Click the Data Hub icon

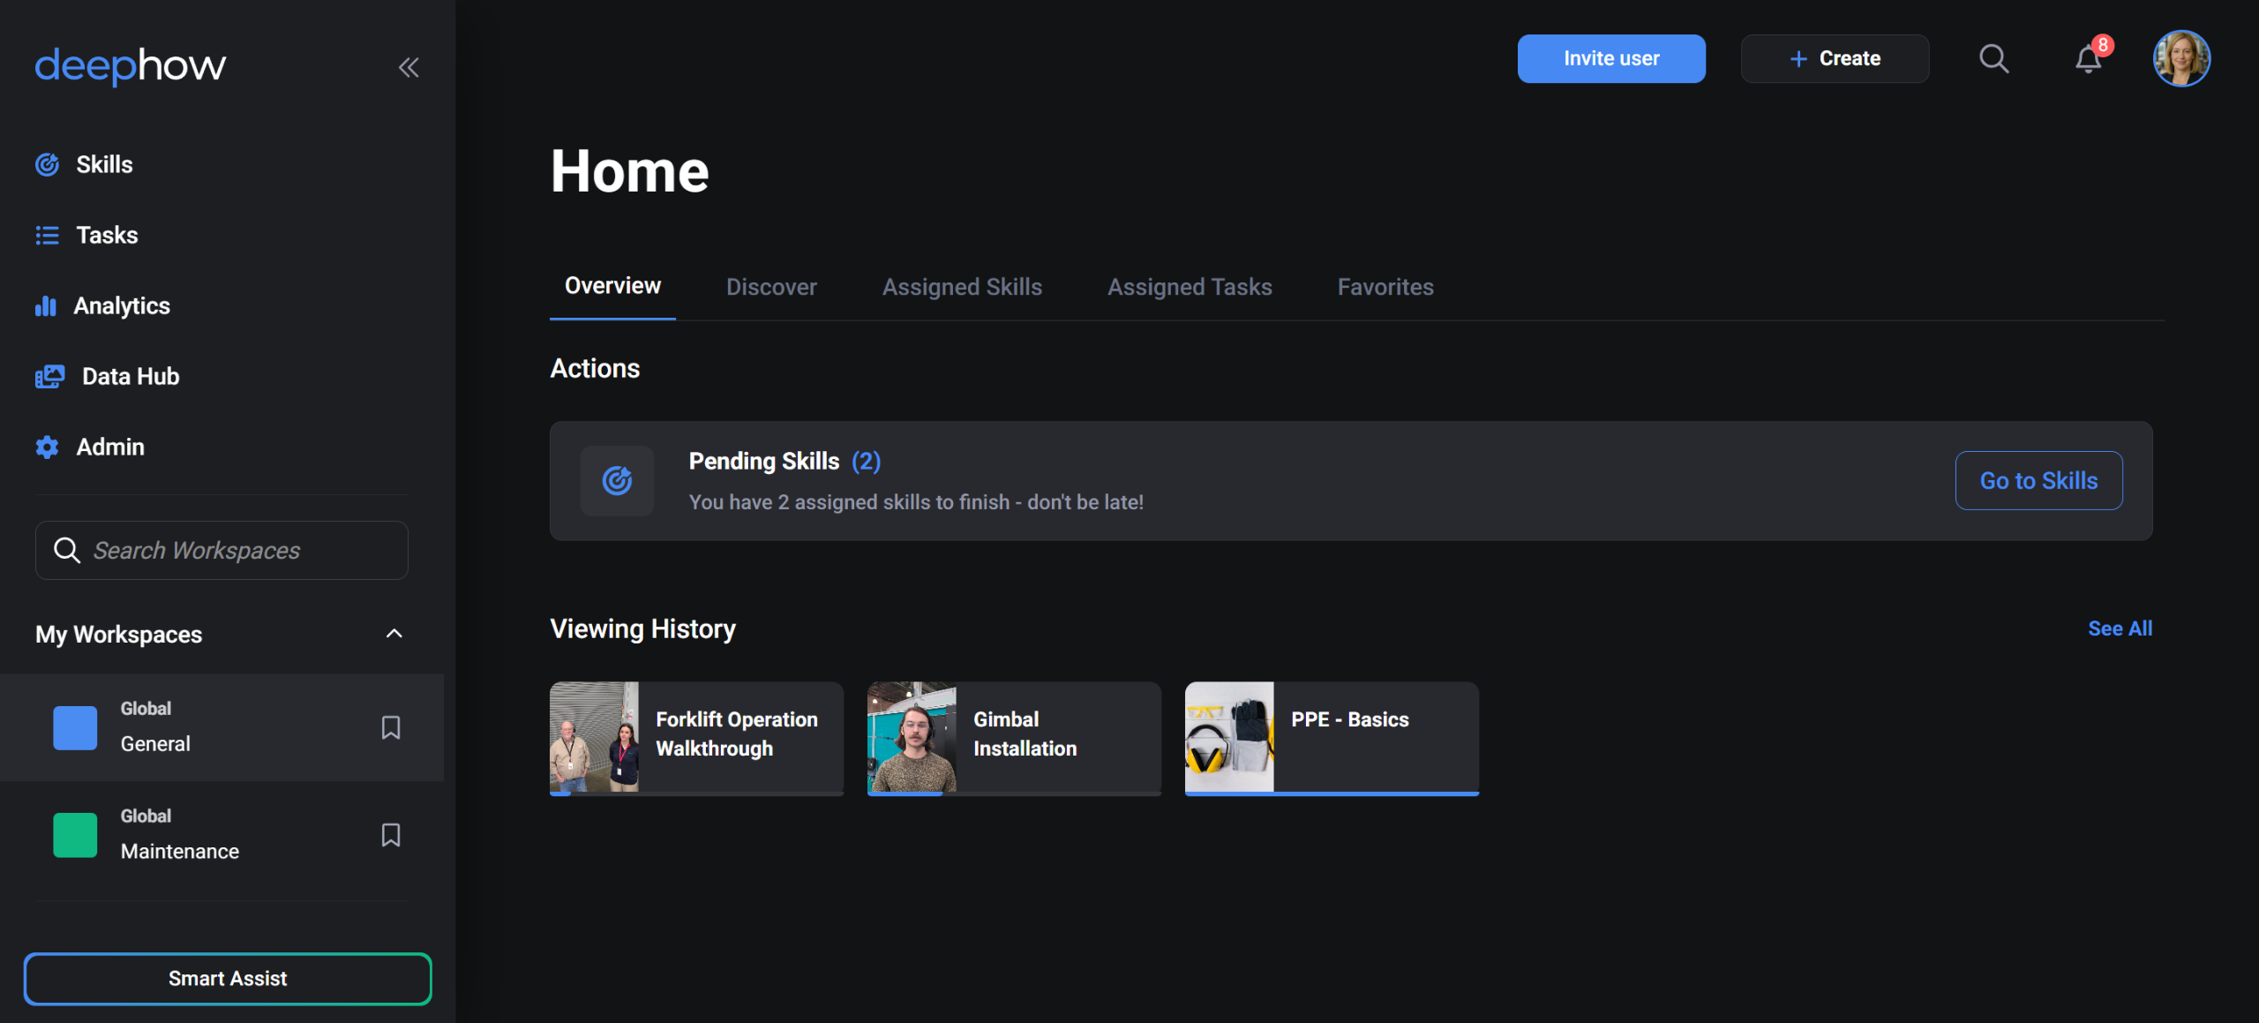click(x=49, y=376)
